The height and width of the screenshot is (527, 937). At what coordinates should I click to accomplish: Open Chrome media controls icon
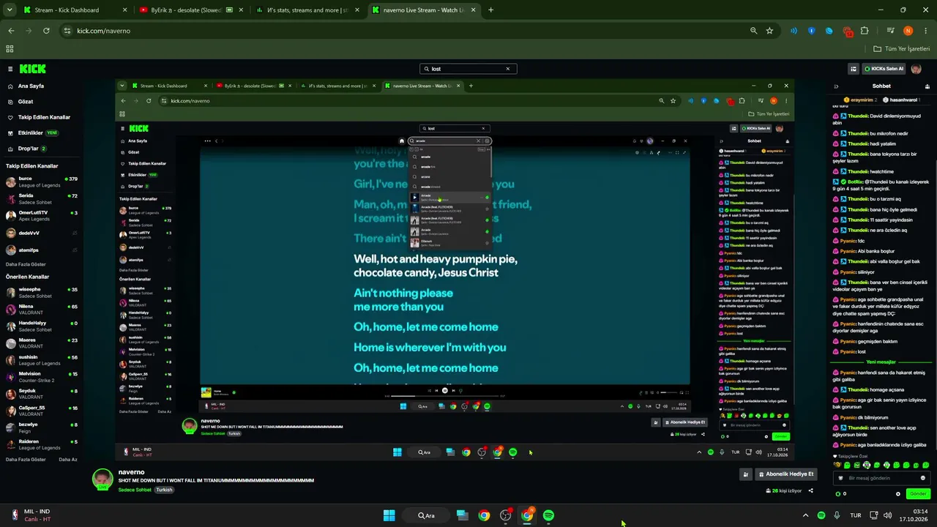[x=890, y=31]
